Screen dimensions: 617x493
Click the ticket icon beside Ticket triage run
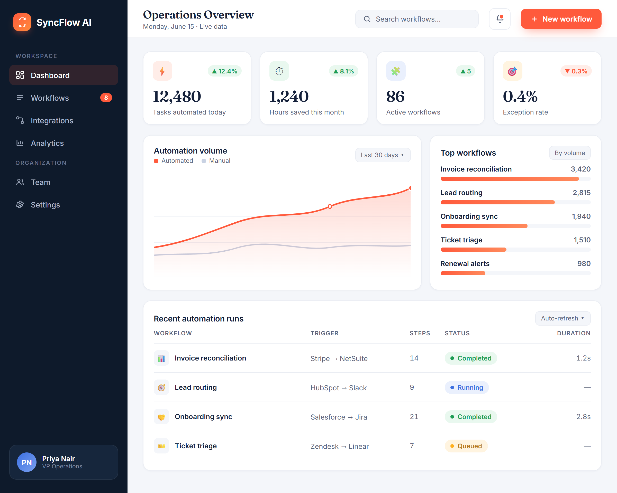[161, 446]
